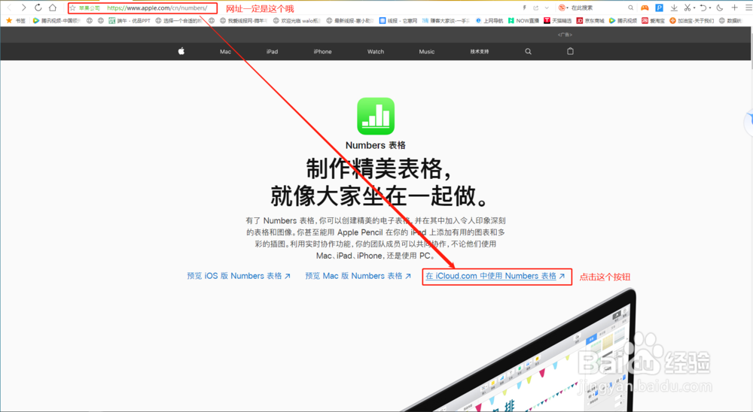Bookmark this page with the address bar star
753x412 pixels.
[72, 8]
